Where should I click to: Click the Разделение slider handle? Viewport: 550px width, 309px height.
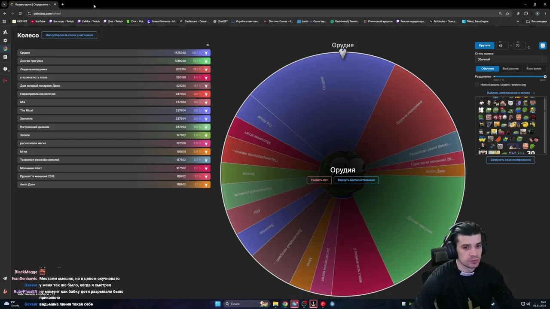[545, 76]
